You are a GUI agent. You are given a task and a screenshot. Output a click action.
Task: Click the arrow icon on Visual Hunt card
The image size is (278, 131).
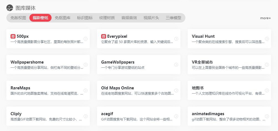(267, 39)
